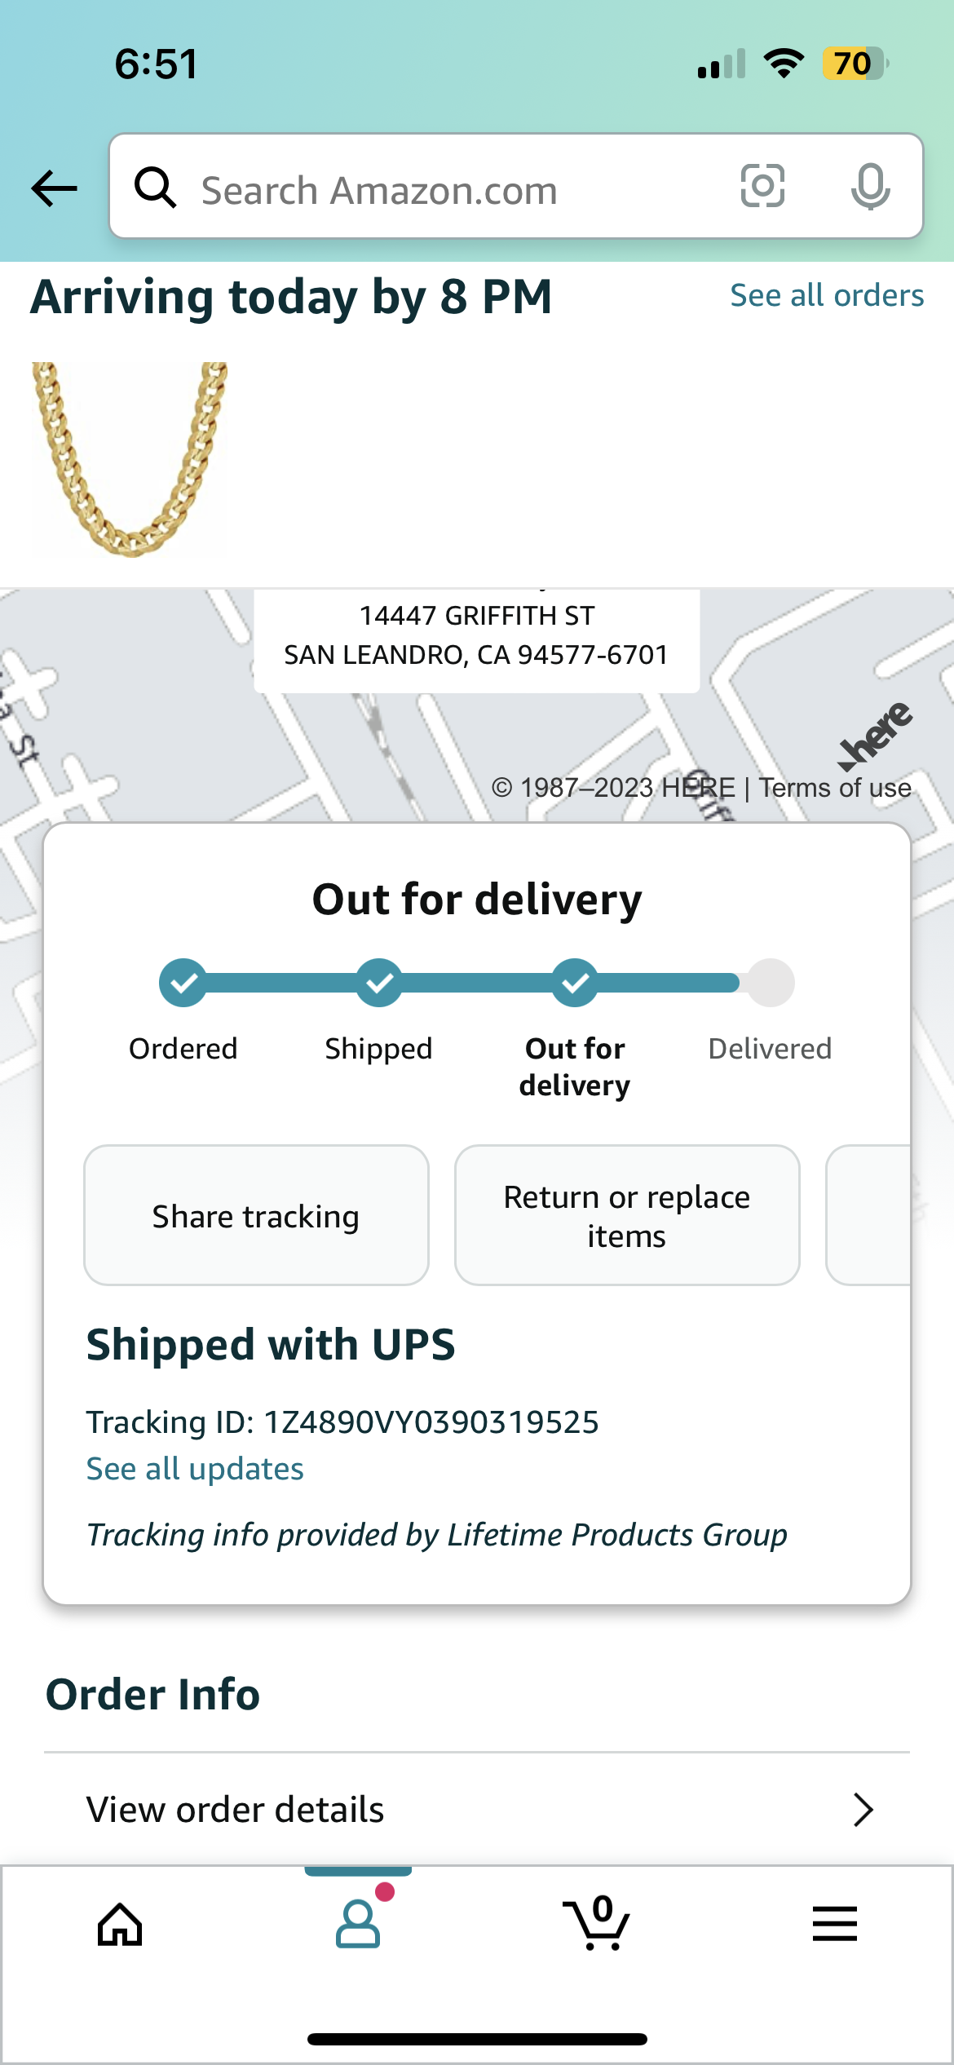Image resolution: width=954 pixels, height=2065 pixels.
Task: Tap the microphone voice search icon
Action: click(x=870, y=186)
